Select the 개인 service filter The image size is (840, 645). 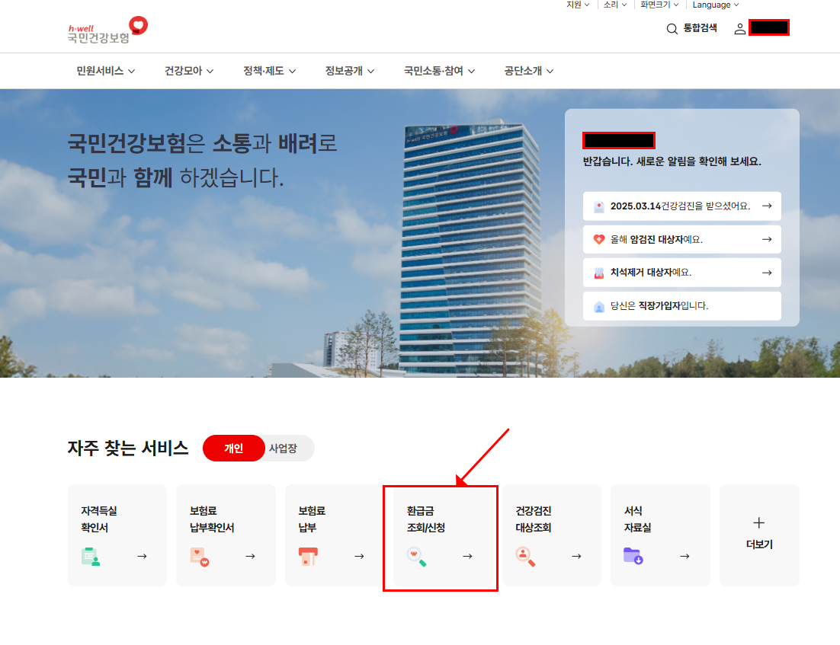(233, 448)
